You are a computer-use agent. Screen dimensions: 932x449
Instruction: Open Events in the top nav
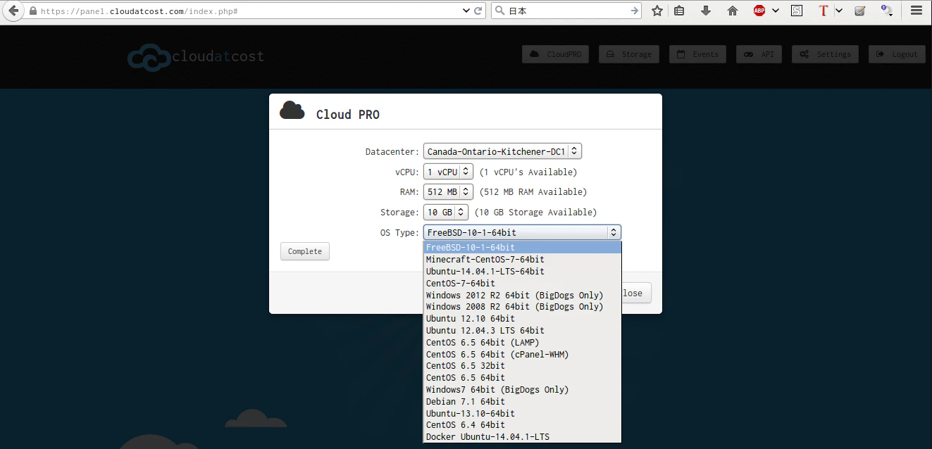click(697, 54)
